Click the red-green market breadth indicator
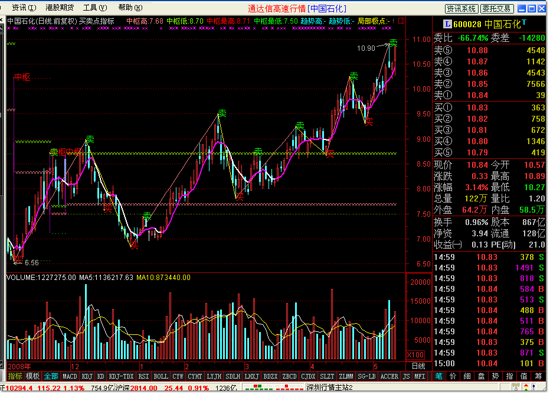This screenshot has height=394, width=550. [273, 388]
